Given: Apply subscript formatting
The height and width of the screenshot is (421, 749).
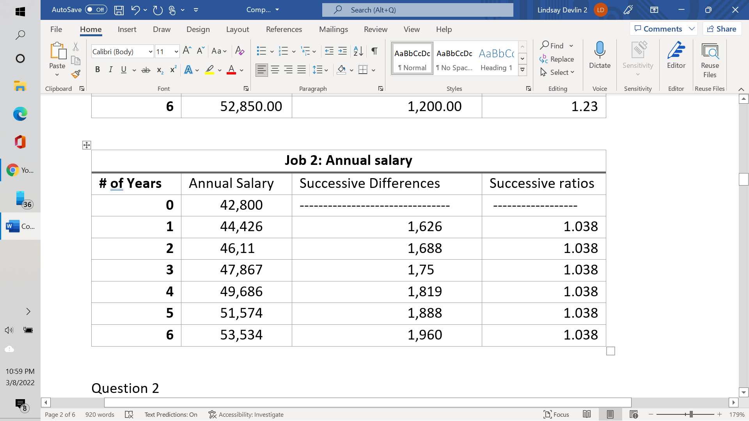Looking at the screenshot, I should click(159, 71).
